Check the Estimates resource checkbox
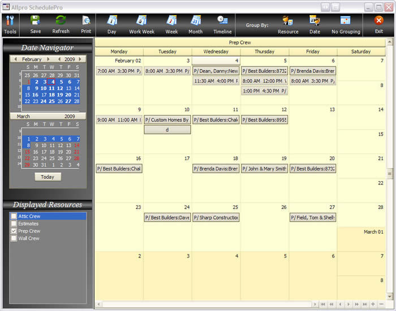Screen dimensions: 396x311 (x=14, y=224)
